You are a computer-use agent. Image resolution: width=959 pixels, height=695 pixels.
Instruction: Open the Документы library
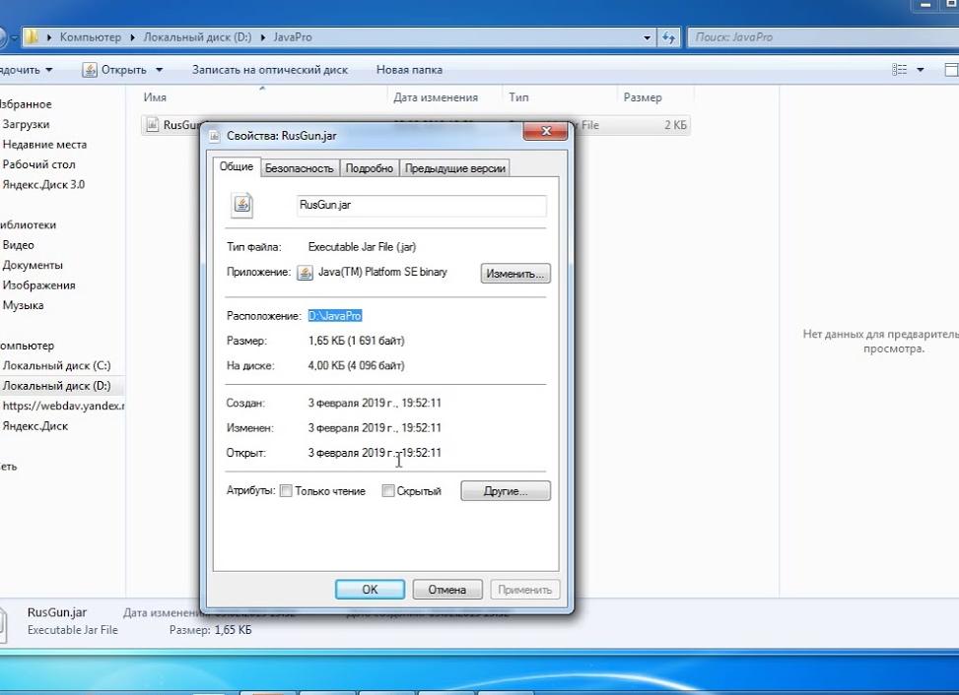click(33, 265)
